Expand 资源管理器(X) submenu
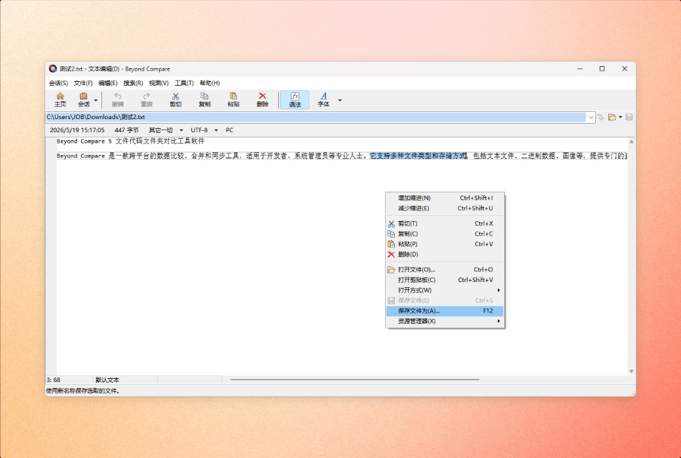Viewport: 681px width, 458px height. click(445, 321)
